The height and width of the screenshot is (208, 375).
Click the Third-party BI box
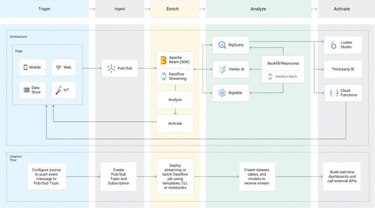343,69
